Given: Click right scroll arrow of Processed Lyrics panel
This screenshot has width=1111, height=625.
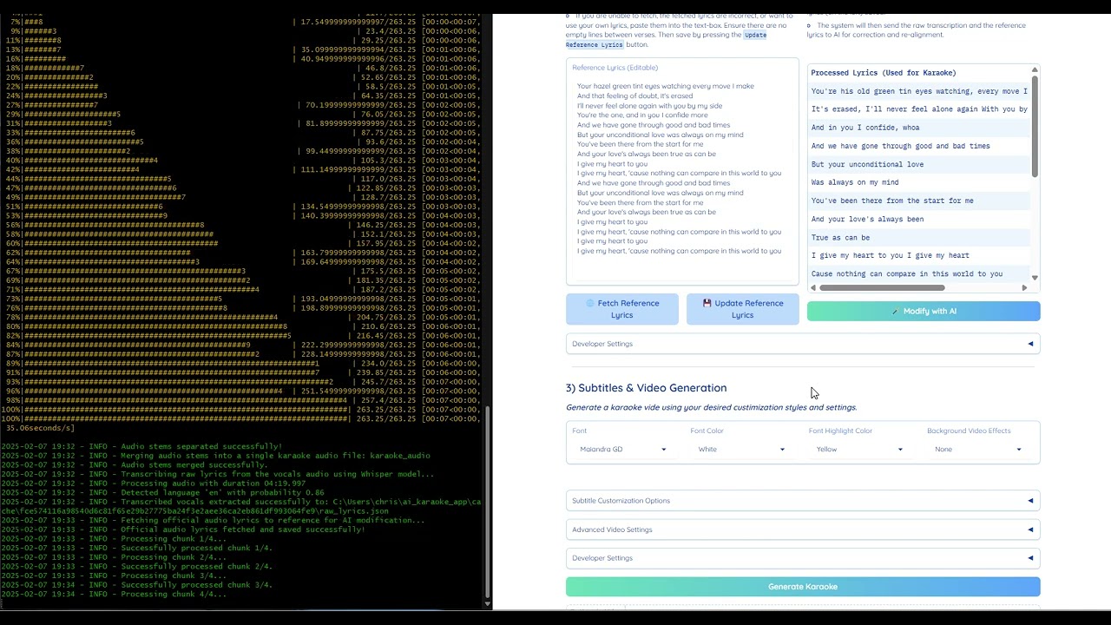Looking at the screenshot, I should coord(1024,287).
